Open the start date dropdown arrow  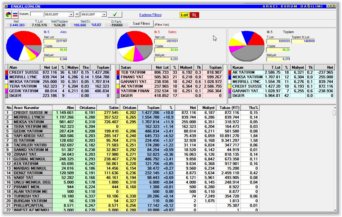pos(71,15)
